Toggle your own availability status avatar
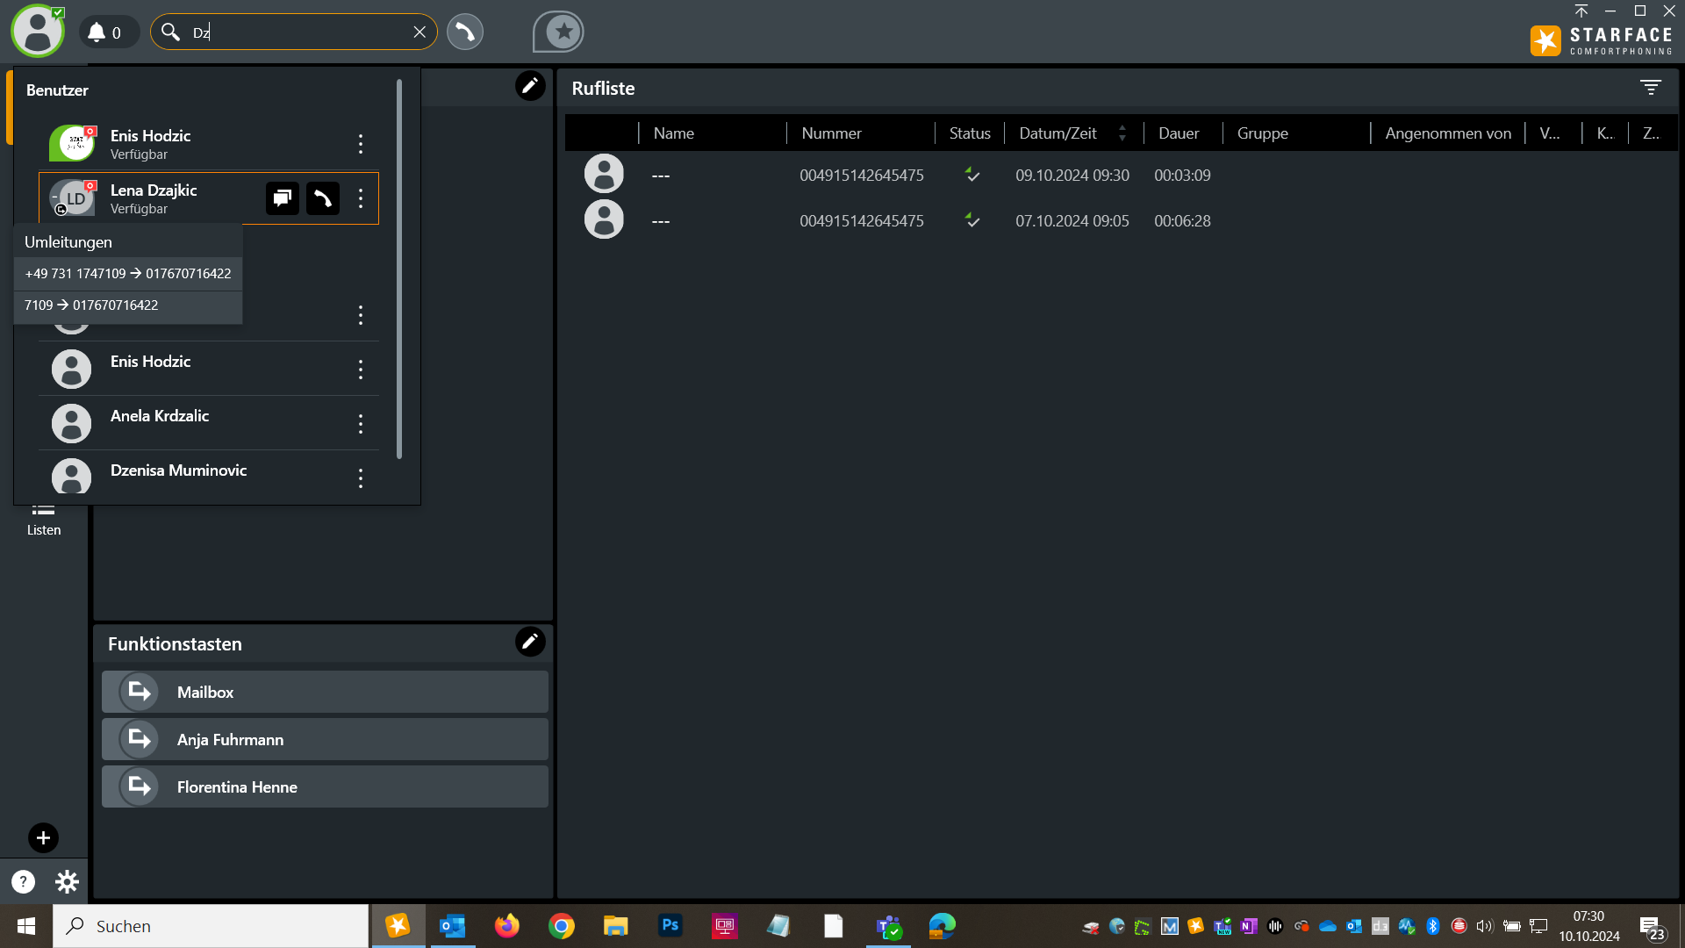 (x=37, y=30)
